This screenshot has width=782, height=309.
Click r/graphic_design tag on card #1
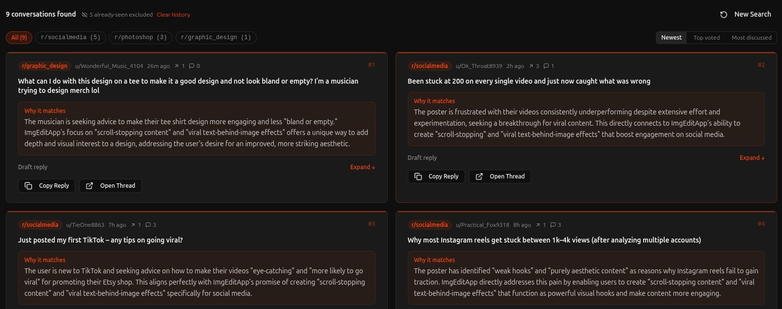pyautogui.click(x=45, y=66)
